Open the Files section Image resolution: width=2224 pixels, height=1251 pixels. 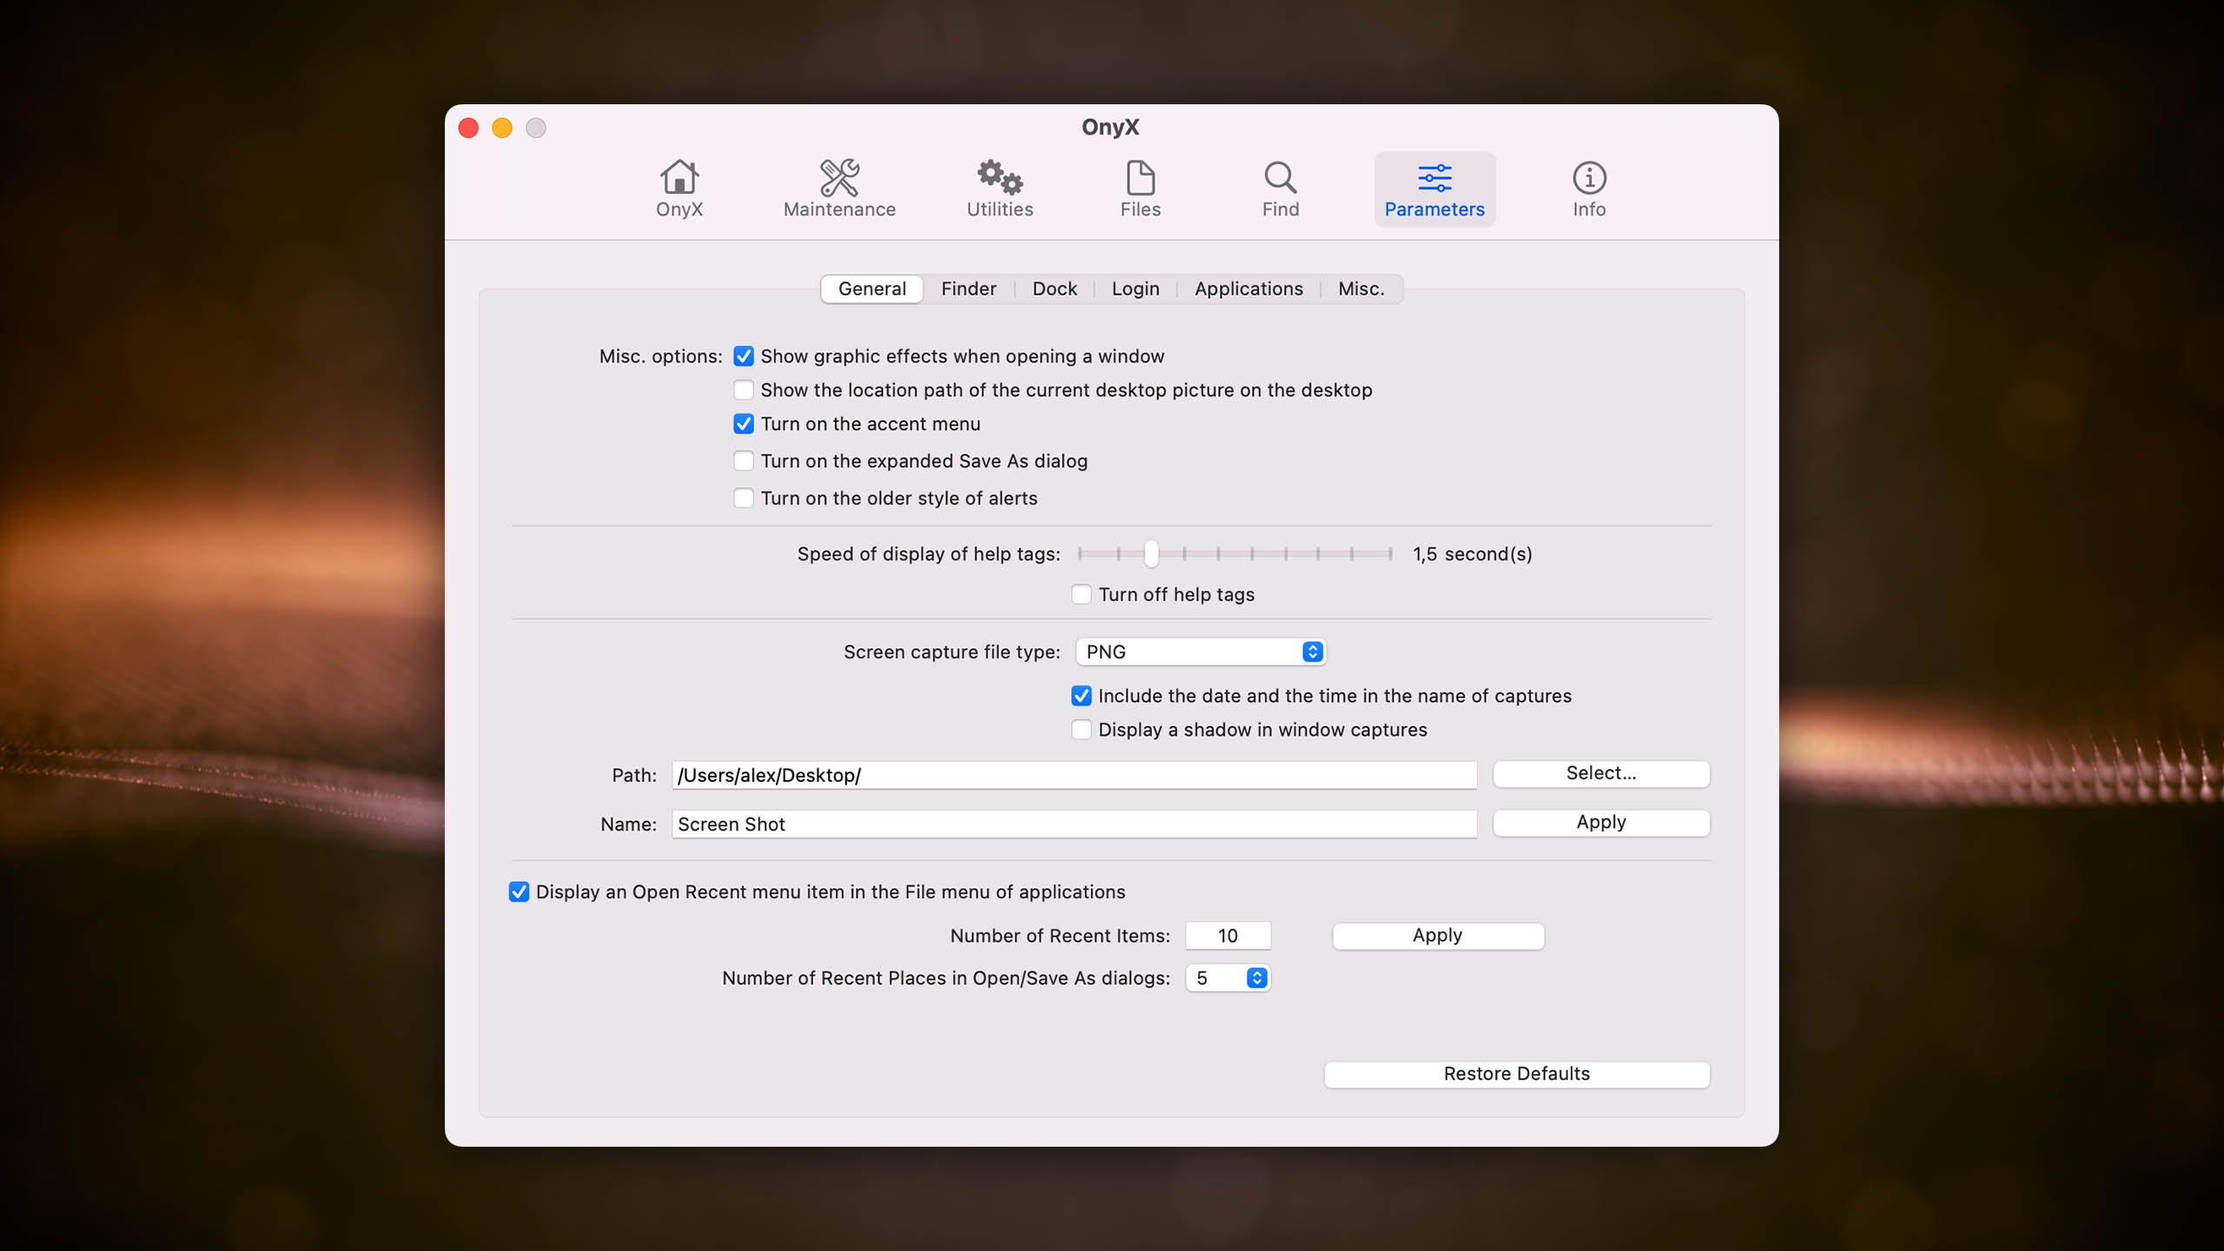[1140, 189]
